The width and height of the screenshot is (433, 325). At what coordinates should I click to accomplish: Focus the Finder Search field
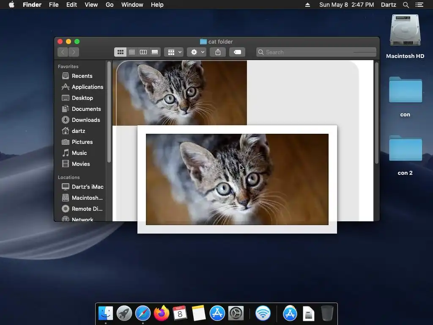(316, 52)
